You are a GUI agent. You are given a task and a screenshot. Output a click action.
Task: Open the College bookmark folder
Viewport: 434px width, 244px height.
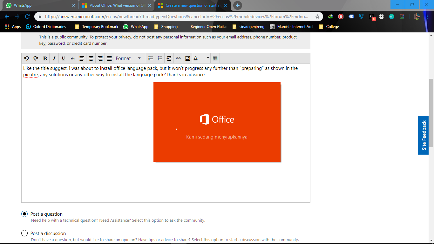pyautogui.click(x=329, y=27)
